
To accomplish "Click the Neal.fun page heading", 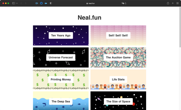I will coord(89,18).
